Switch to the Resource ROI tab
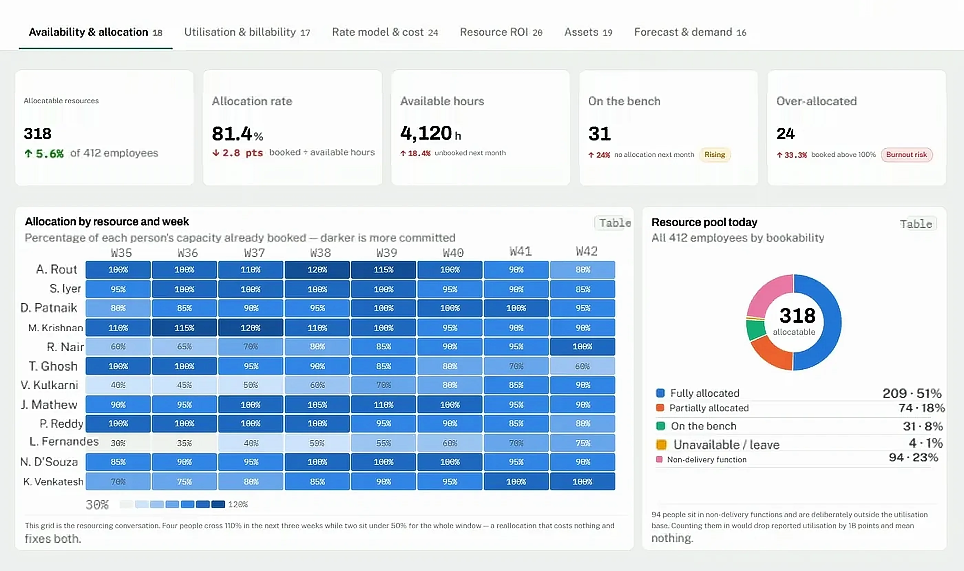The height and width of the screenshot is (571, 964). click(x=501, y=32)
